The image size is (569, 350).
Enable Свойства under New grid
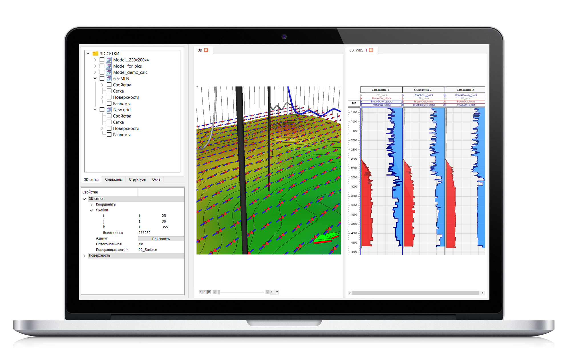109,116
